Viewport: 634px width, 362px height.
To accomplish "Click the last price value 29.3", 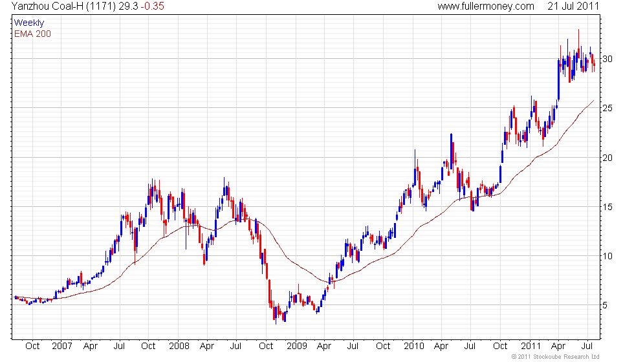I will [x=128, y=6].
